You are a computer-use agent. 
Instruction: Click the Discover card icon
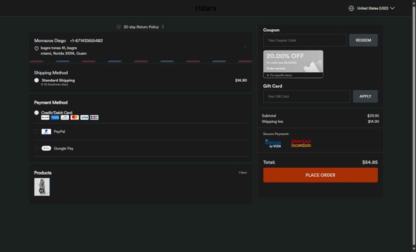(x=45, y=118)
